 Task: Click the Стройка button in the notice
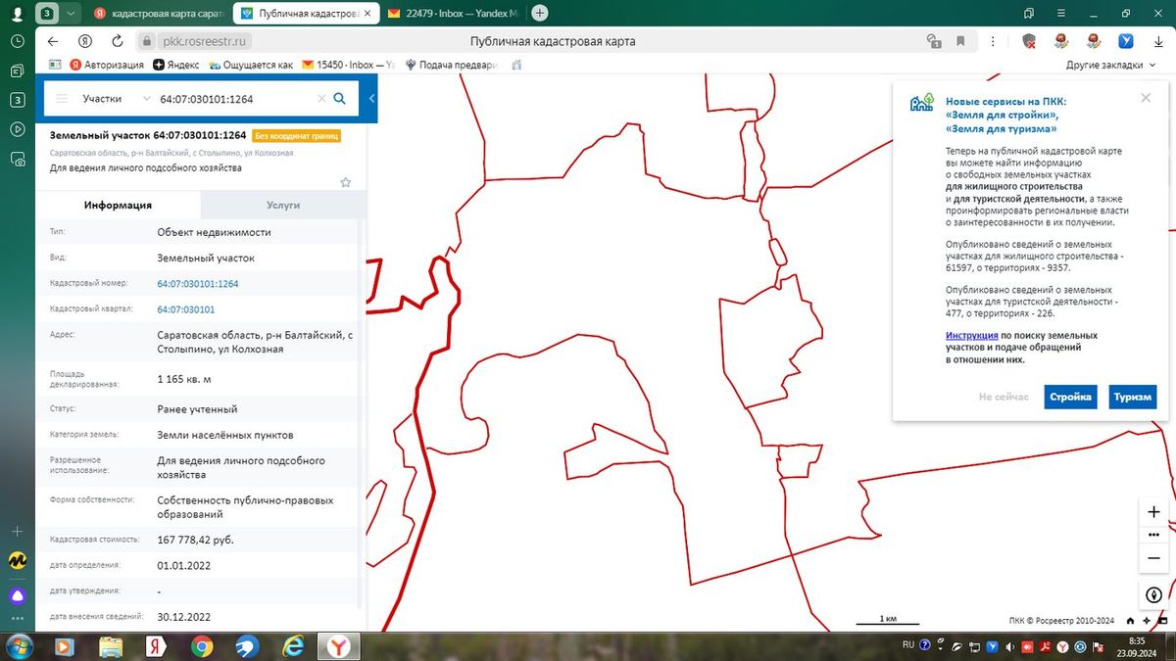pos(1070,397)
